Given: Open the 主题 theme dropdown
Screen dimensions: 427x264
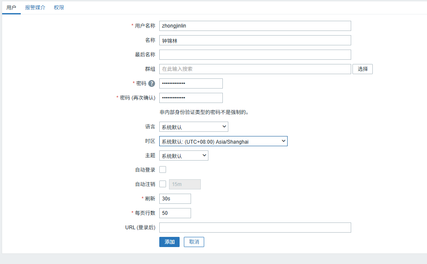Looking at the screenshot, I should click(183, 156).
